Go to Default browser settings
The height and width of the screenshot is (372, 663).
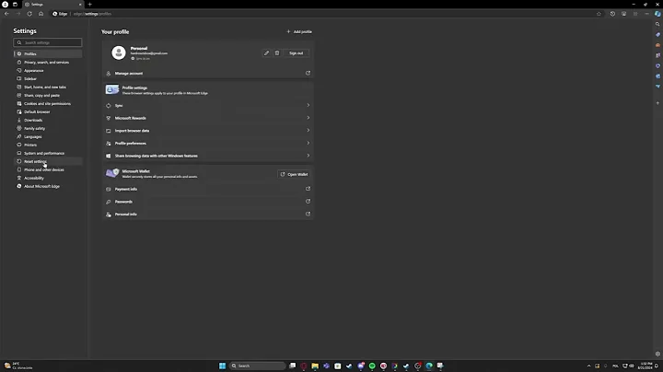48,112
